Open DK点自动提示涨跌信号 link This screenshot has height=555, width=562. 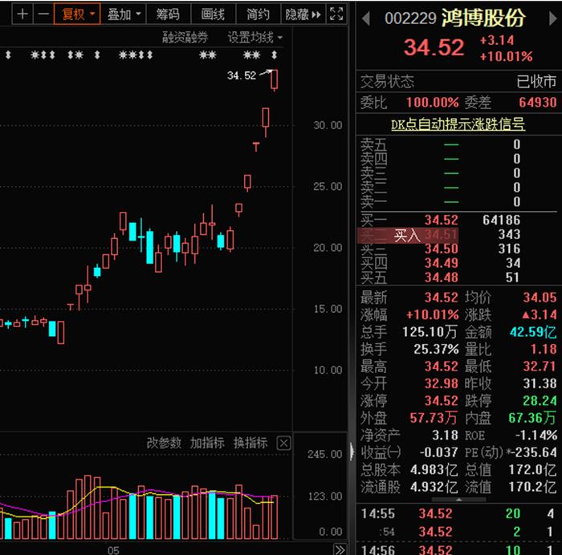click(458, 124)
